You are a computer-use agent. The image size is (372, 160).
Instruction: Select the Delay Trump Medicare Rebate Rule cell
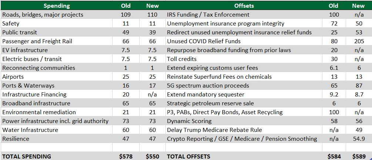point(244,130)
